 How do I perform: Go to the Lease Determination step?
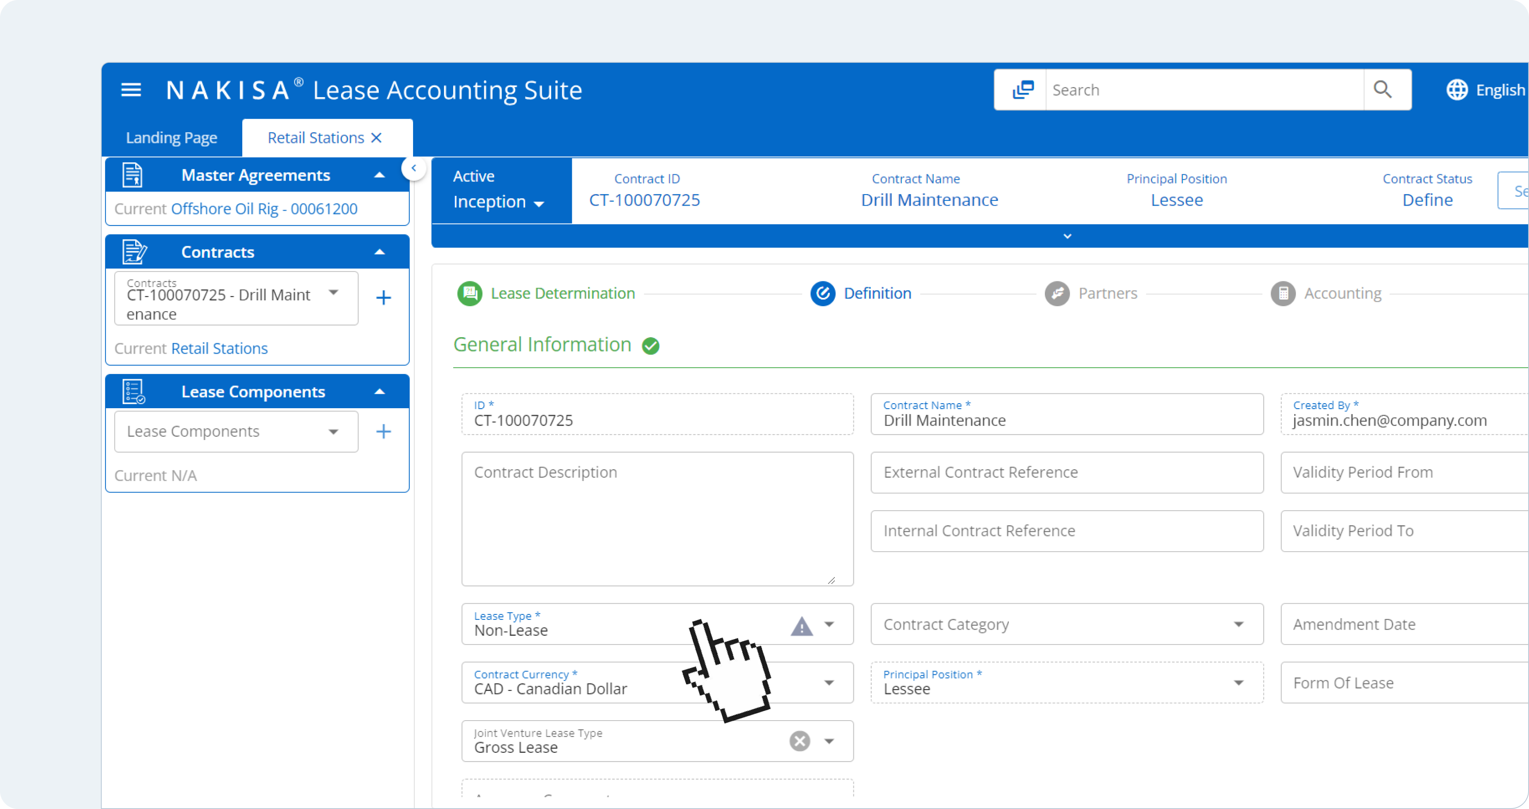tap(563, 293)
